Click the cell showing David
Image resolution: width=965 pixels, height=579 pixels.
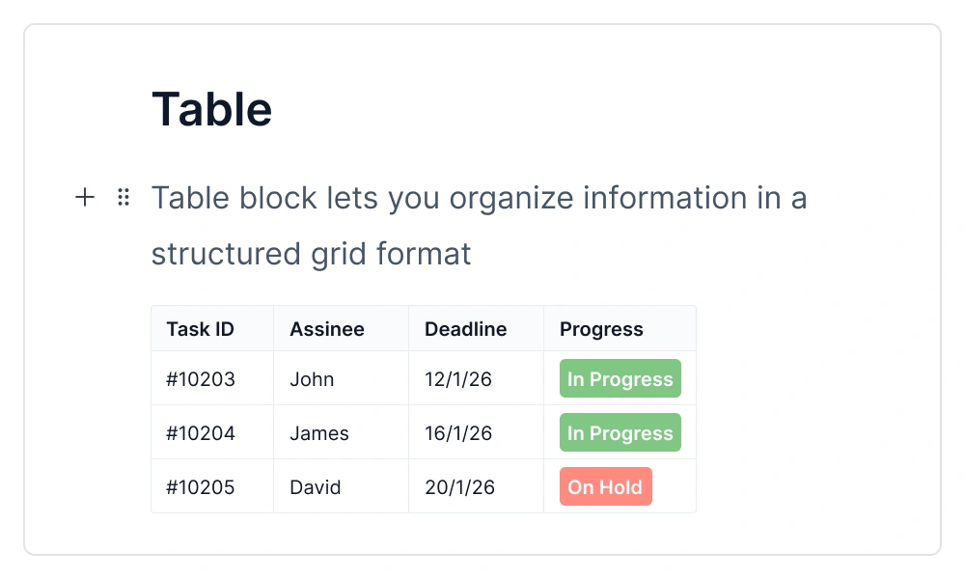coord(315,487)
